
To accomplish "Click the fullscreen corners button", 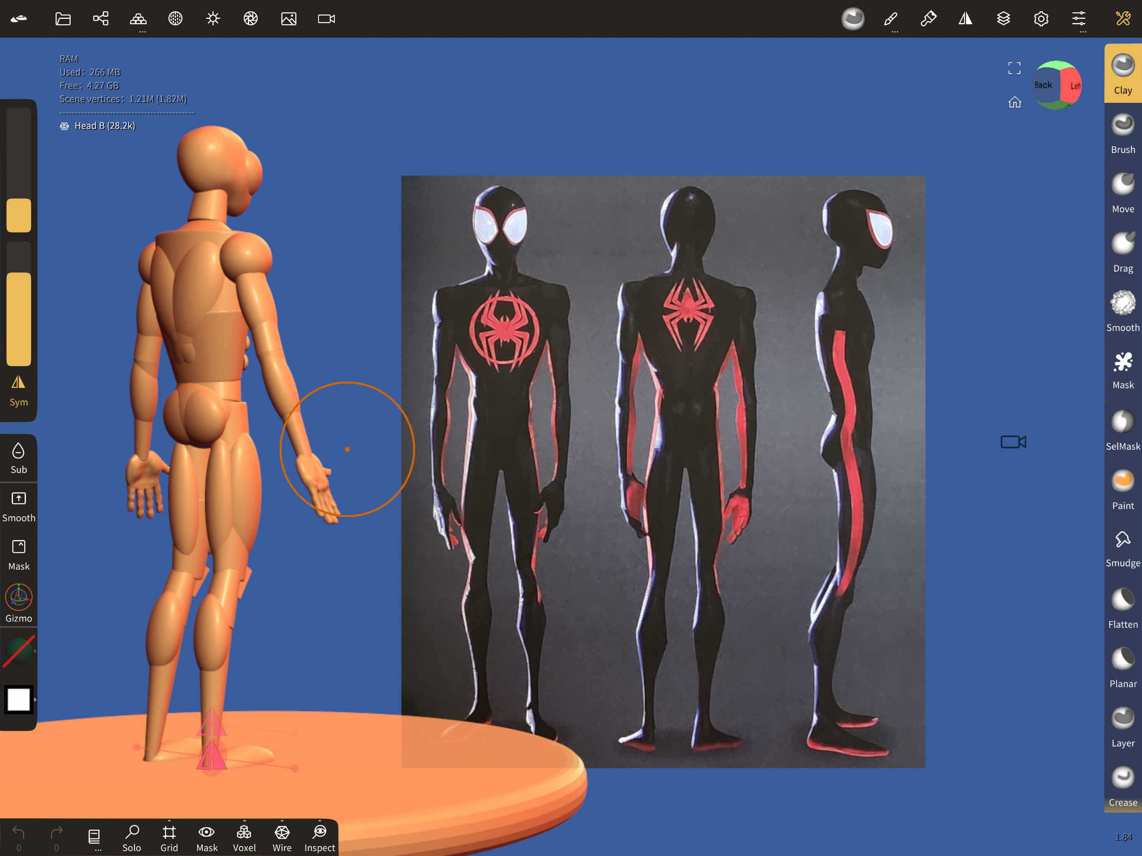I will point(1015,68).
